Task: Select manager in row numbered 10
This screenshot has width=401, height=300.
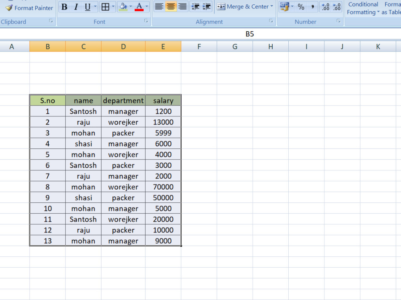Action: 123,208
